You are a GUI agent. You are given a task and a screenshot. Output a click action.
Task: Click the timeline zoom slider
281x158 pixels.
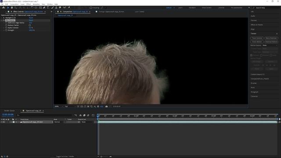(104, 157)
